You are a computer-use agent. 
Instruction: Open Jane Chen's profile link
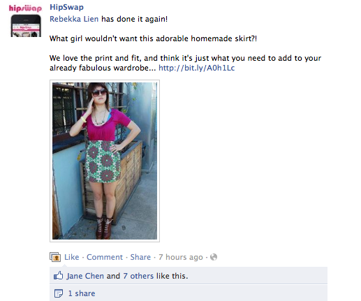pos(85,276)
